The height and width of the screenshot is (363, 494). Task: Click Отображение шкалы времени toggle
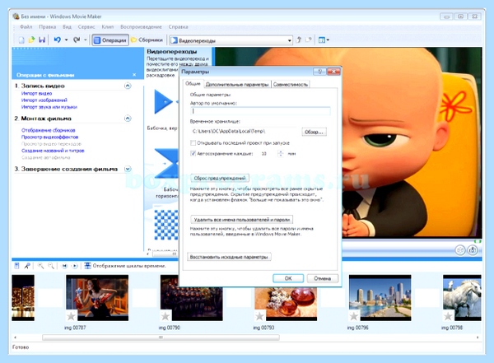[x=125, y=266]
